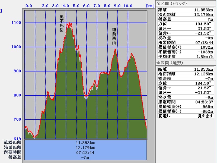Click the 800 elevation axis label
The width and height of the screenshot is (217, 163).
tap(17, 95)
